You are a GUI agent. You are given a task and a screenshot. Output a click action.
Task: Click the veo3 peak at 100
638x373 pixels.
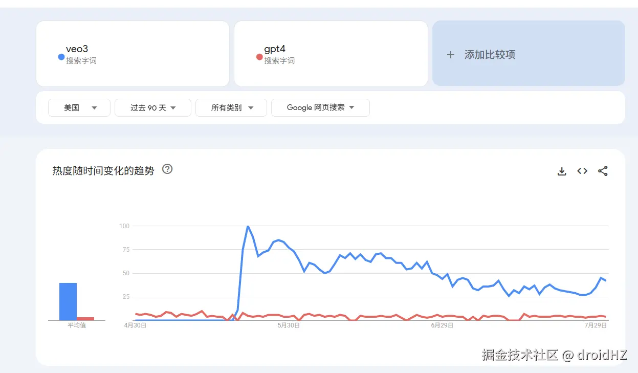pyautogui.click(x=248, y=226)
